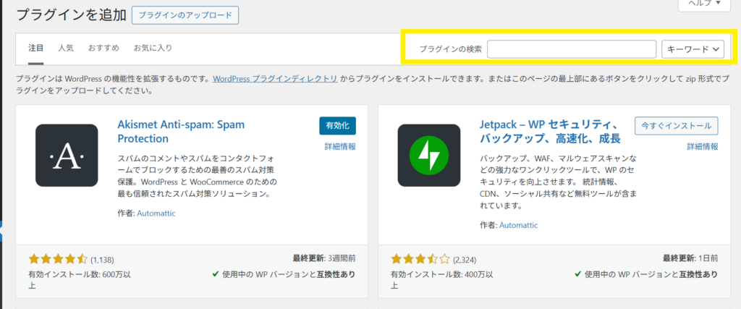Click the Jetpack star rating
Image resolution: width=741 pixels, height=309 pixels.
(420, 259)
